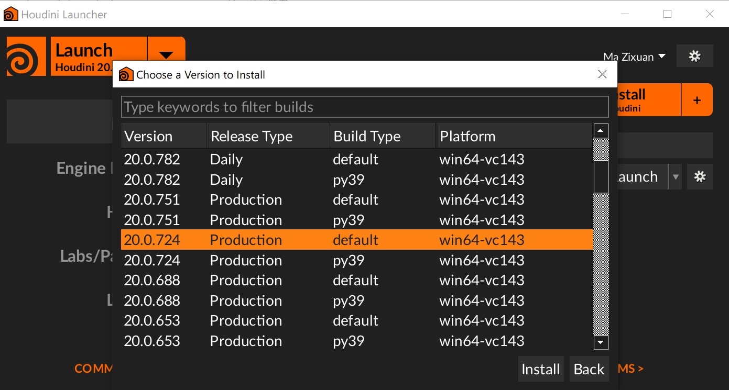
Task: Close the Choose a Version dialog
Action: 602,74
